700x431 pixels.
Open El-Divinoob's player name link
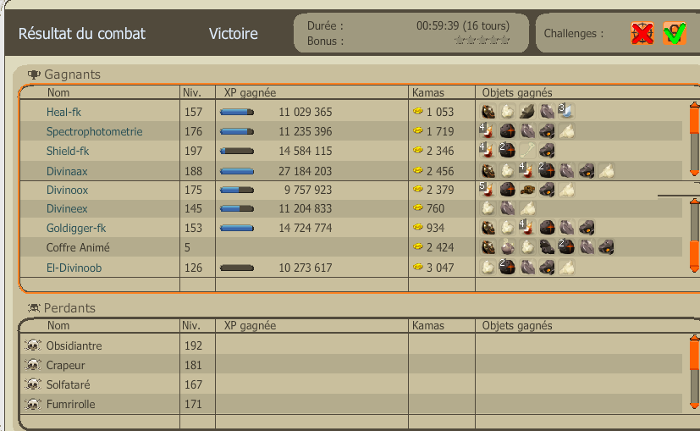click(74, 268)
